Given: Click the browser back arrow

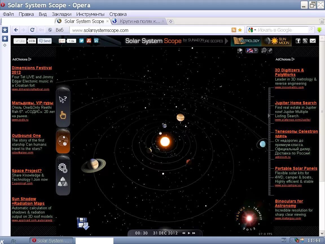Looking at the screenshot, I should click(x=16, y=30).
